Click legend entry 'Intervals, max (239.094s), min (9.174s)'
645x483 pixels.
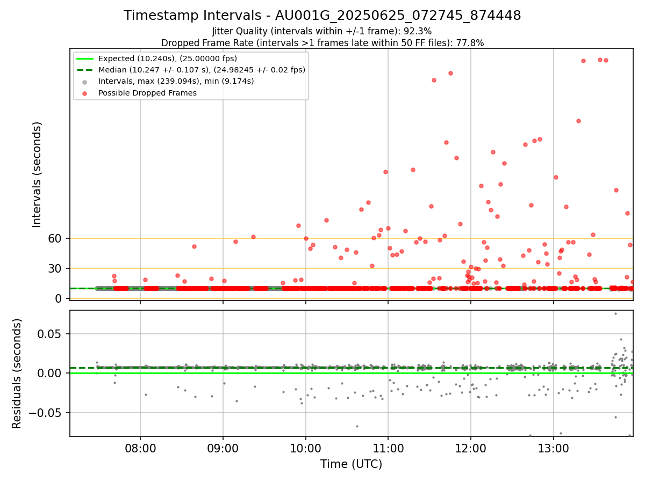pos(176,81)
